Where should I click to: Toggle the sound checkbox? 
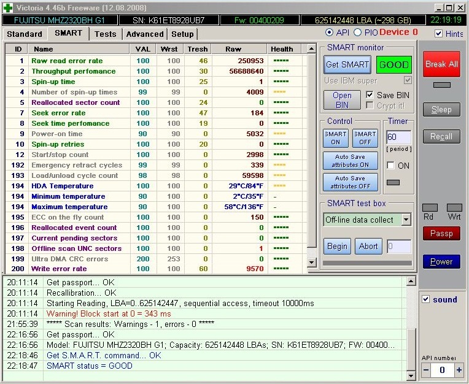point(425,299)
